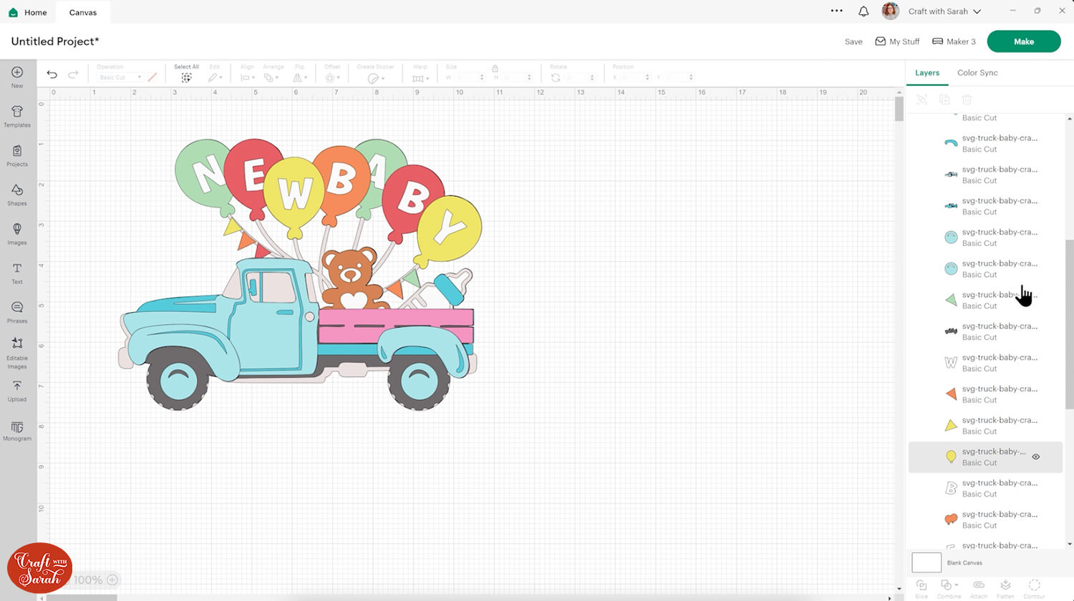Go to the Home tab
Image resolution: width=1074 pixels, height=601 pixels.
coord(27,12)
